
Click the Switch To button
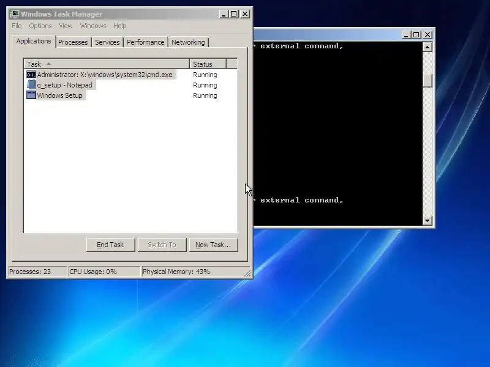[x=162, y=245]
